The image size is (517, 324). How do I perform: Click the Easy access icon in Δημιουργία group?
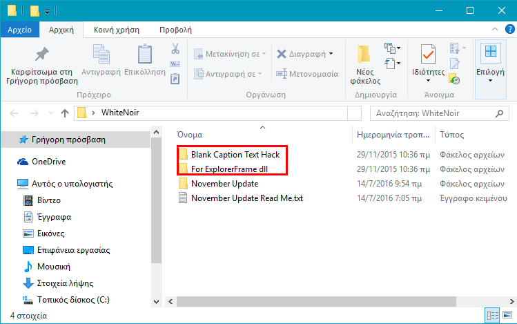click(390, 64)
